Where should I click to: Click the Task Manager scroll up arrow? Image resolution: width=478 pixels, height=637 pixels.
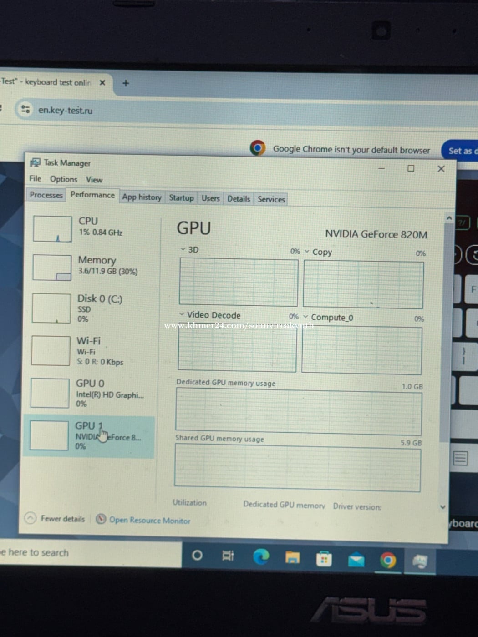pyautogui.click(x=449, y=218)
